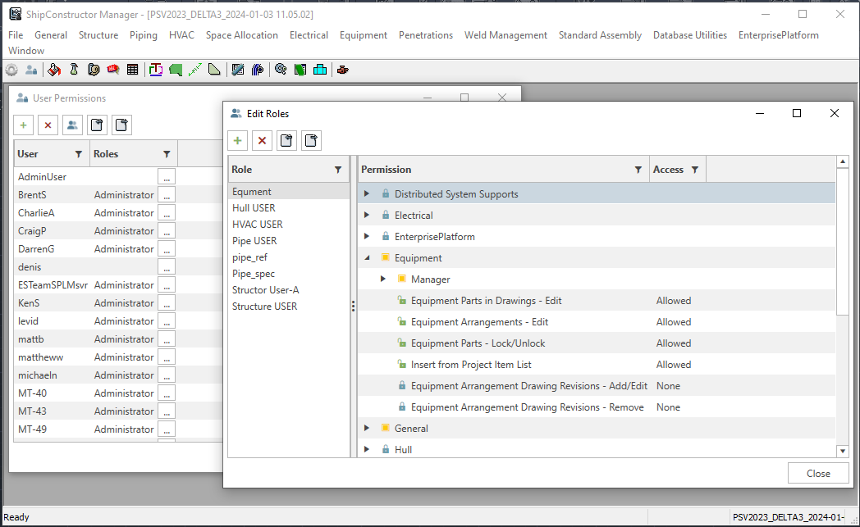Expand the General permission node
This screenshot has width=860, height=527.
point(367,429)
